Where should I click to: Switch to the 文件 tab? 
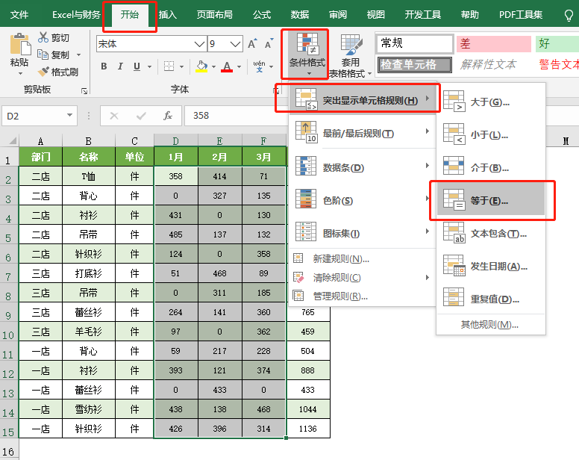[x=19, y=15]
